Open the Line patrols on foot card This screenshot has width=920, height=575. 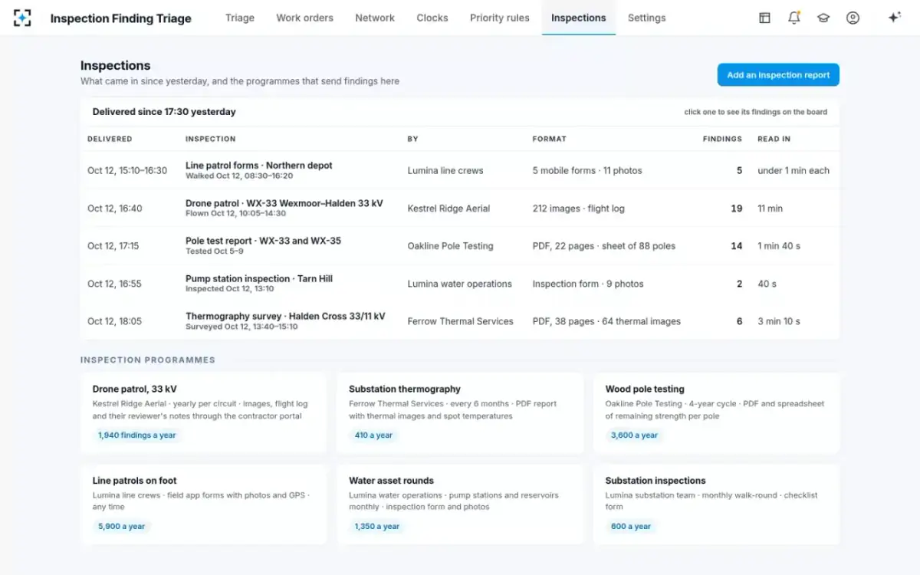(x=203, y=504)
